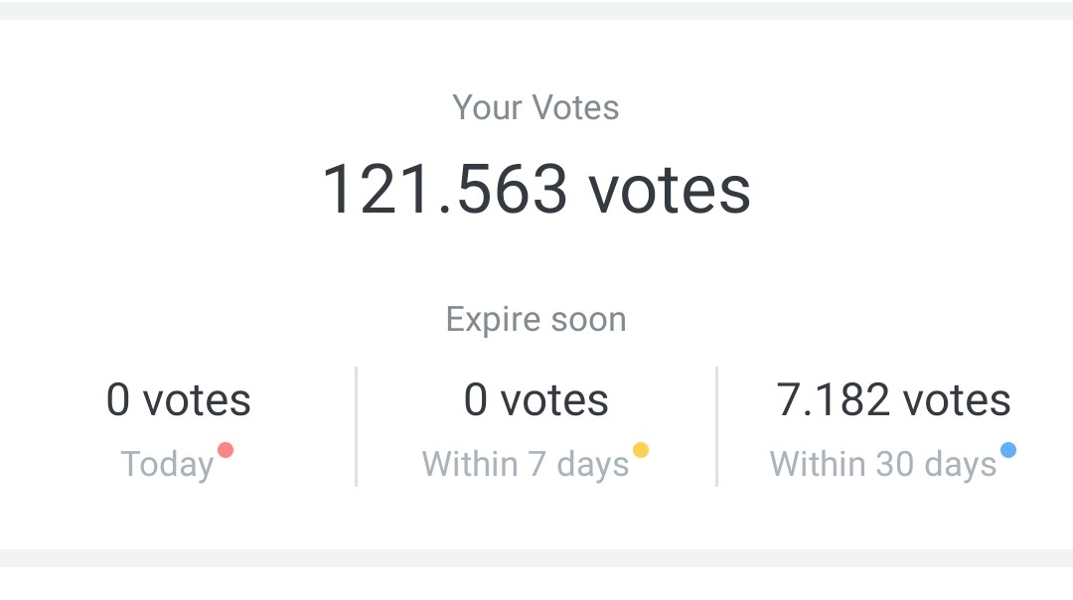1073x600 pixels.
Task: Click the gray separator bar below the expiry row
Action: point(536,558)
